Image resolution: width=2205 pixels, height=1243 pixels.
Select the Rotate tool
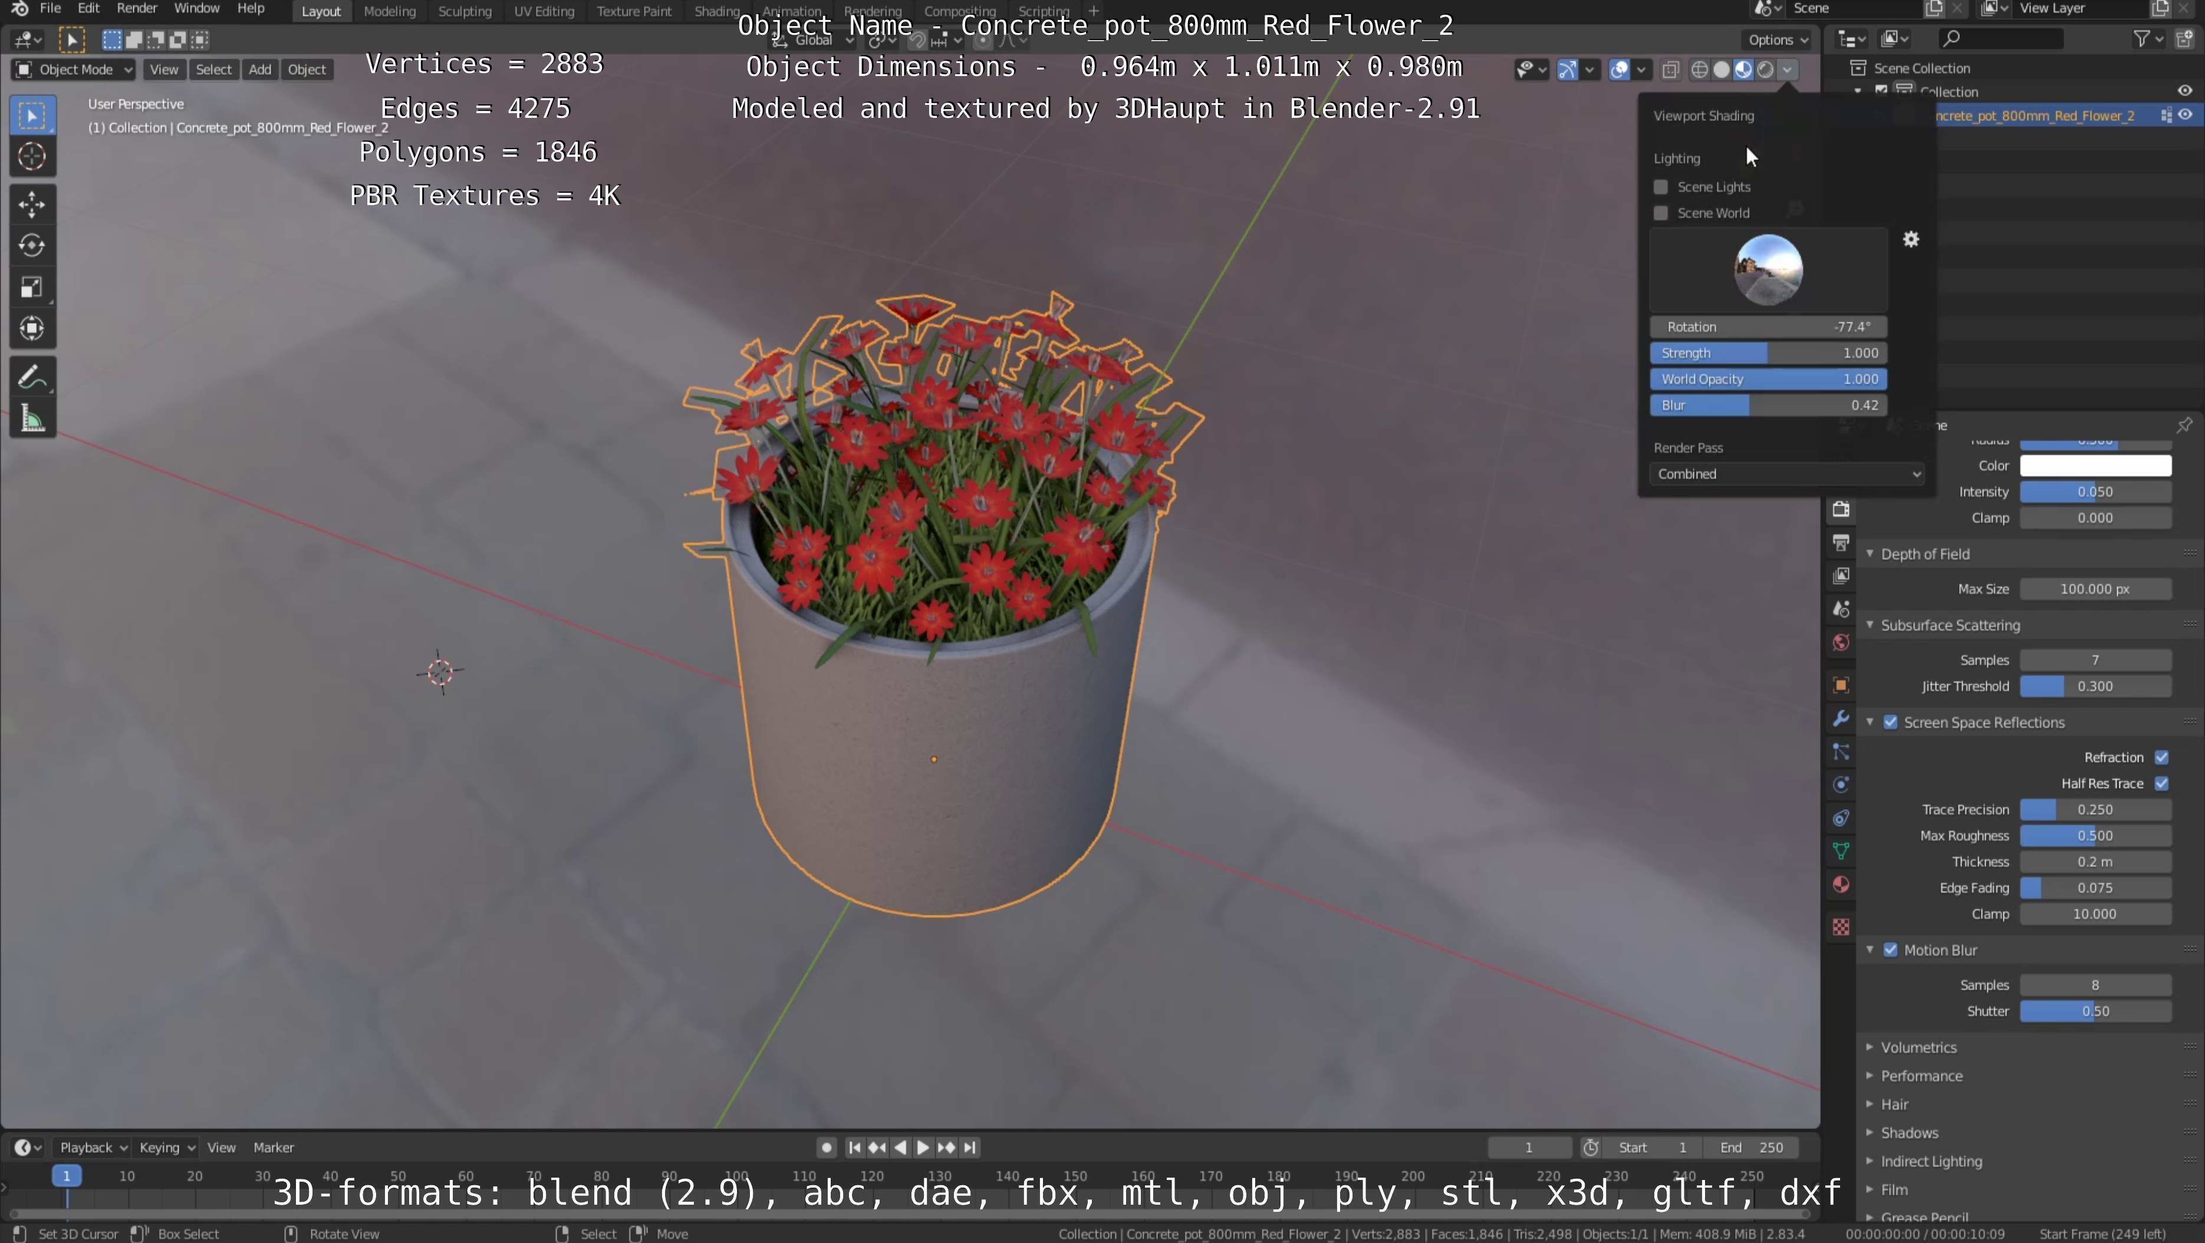pos(32,246)
